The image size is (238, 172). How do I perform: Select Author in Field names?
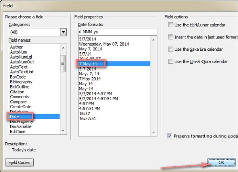pyautogui.click(x=35, y=47)
